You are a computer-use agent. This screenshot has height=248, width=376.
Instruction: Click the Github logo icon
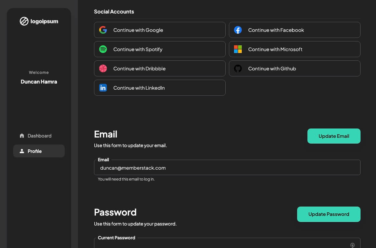click(238, 69)
